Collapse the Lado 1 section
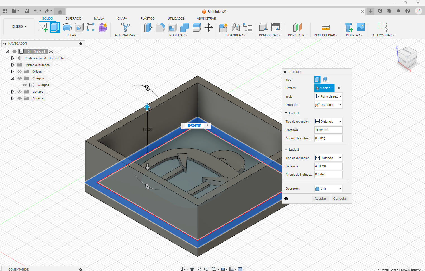425x271 pixels. 286,113
